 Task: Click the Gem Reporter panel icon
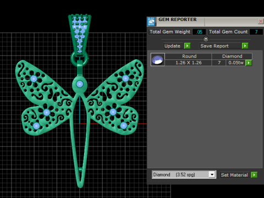151,22
